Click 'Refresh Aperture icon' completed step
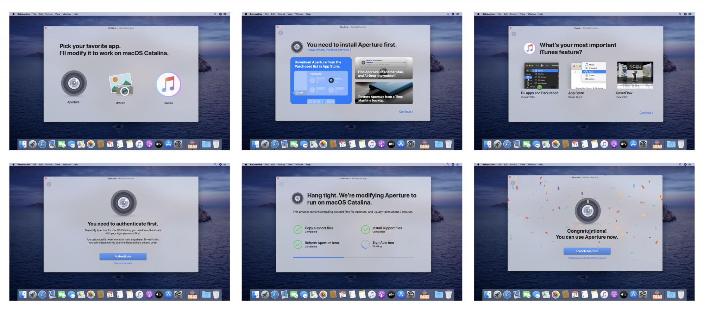Image resolution: width=704 pixels, height=313 pixels. pyautogui.click(x=316, y=244)
